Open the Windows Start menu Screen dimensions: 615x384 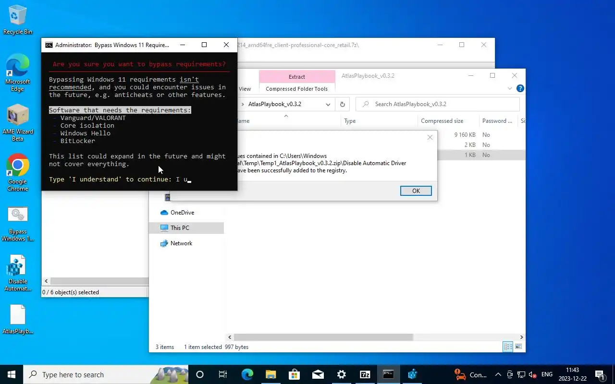pyautogui.click(x=12, y=374)
